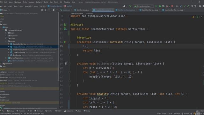Open Project panel gear options

pyautogui.click(x=54, y=10)
